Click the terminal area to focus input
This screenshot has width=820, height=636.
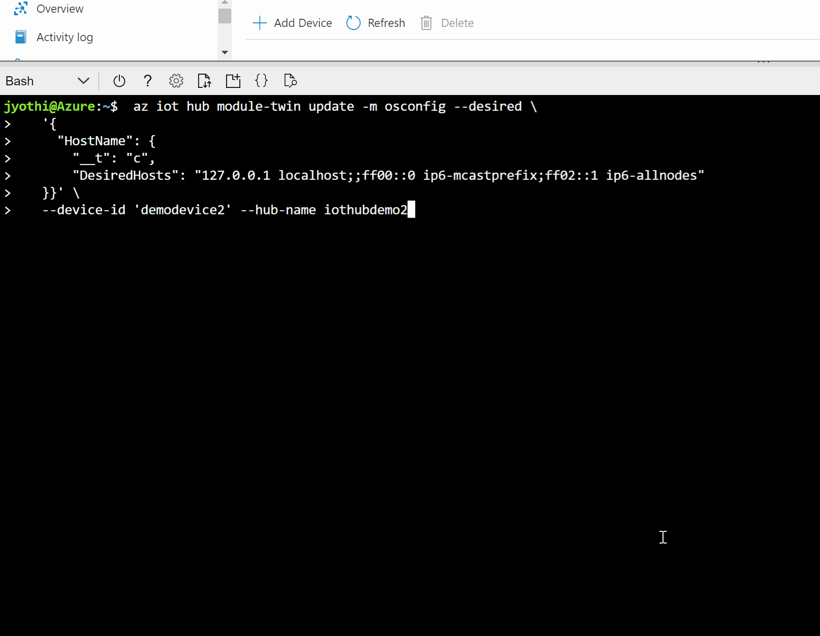(406, 356)
